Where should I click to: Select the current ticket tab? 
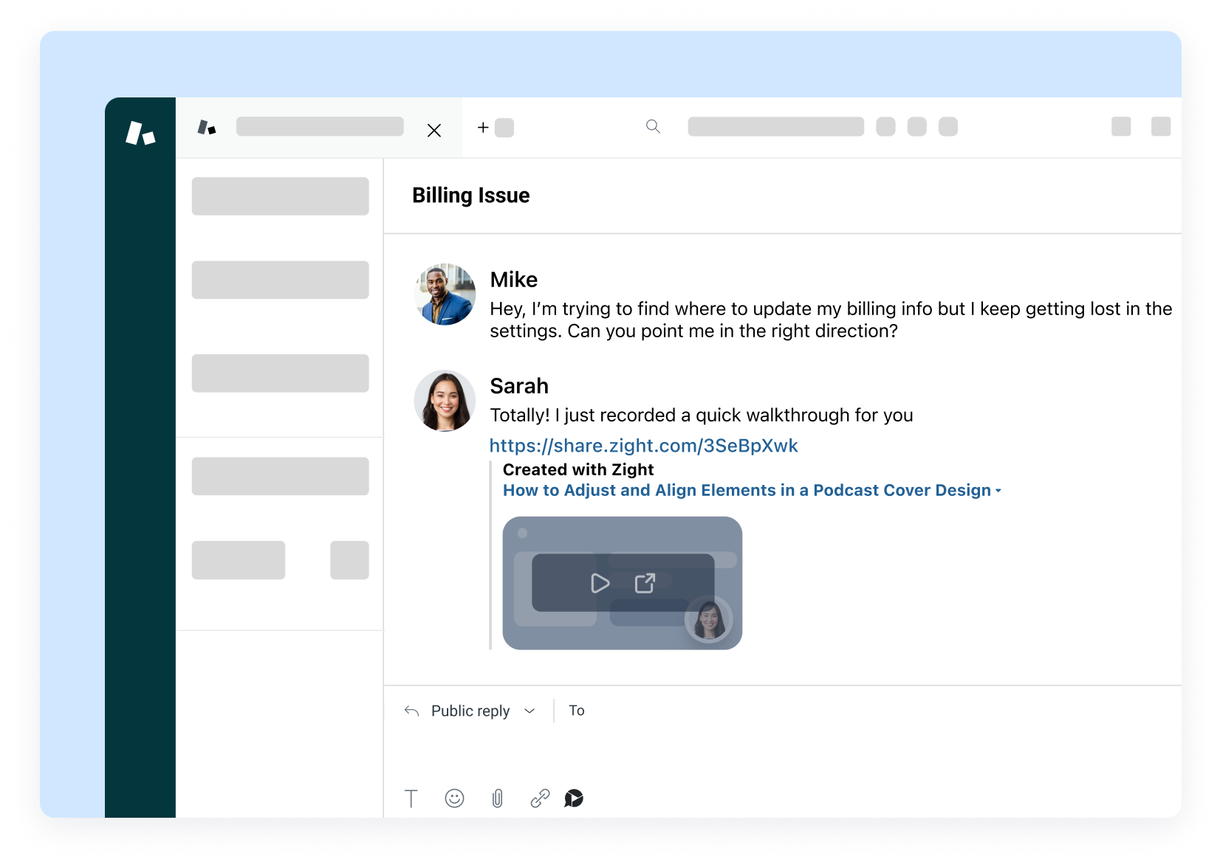[x=319, y=127]
